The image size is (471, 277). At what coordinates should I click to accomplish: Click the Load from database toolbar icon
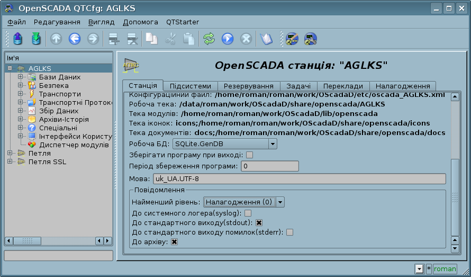[17, 39]
